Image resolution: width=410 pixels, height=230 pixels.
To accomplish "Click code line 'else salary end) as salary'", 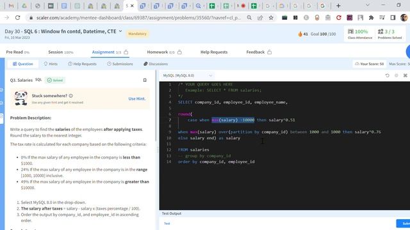I will 209,138.
